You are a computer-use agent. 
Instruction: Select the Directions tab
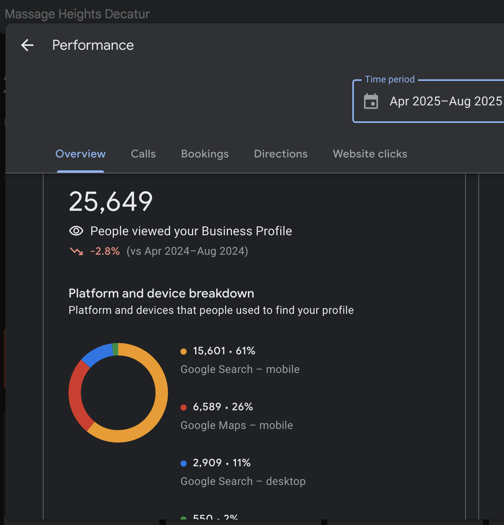click(280, 154)
